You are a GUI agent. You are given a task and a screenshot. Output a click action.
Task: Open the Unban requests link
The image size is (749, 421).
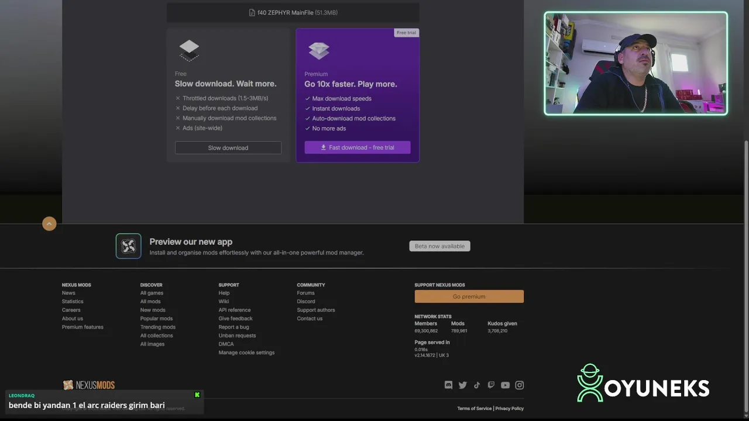[x=237, y=336]
